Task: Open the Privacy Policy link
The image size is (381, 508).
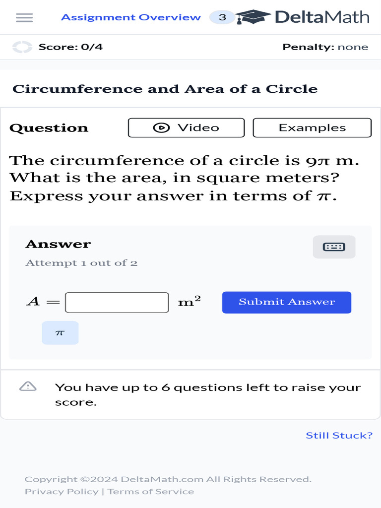Action: point(62,492)
